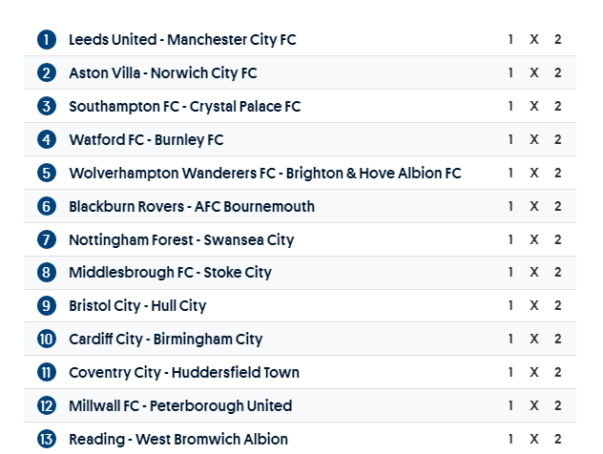
Task: Open the Southampton FC - Crystal Palace FC match
Action: click(x=184, y=107)
